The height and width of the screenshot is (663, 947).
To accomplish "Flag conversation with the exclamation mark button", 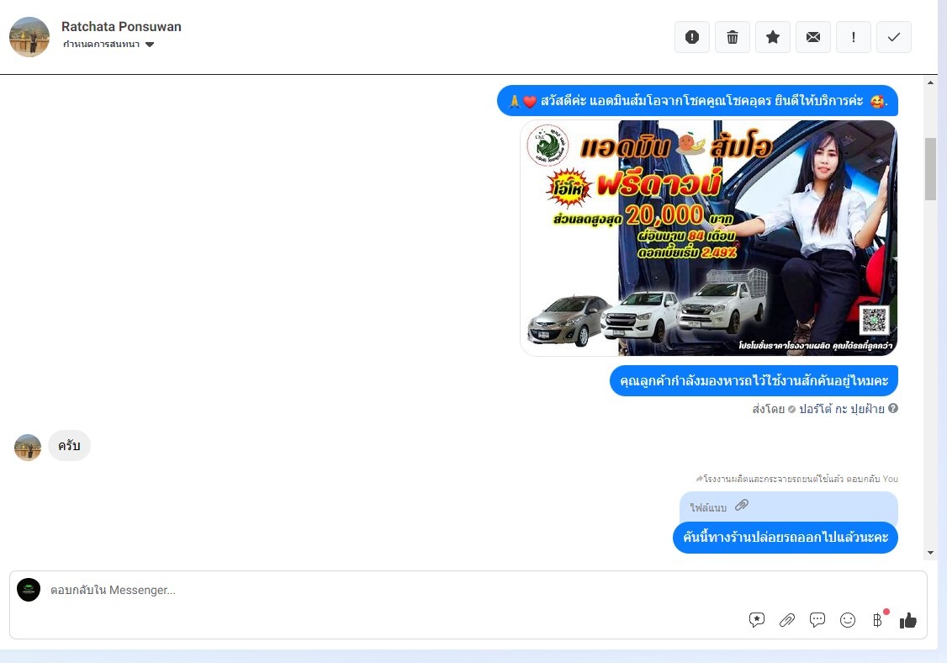I will pyautogui.click(x=854, y=37).
